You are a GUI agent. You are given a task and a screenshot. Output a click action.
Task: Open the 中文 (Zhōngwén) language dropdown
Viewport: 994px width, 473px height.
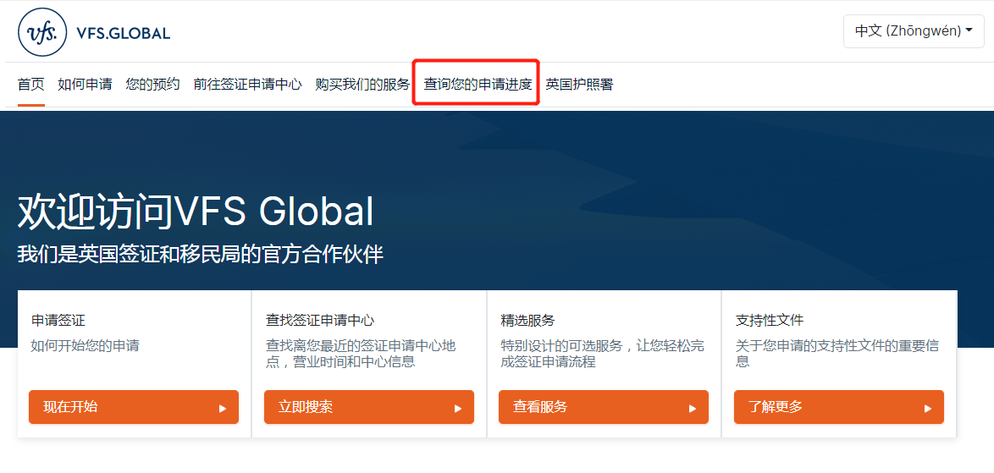(x=914, y=30)
